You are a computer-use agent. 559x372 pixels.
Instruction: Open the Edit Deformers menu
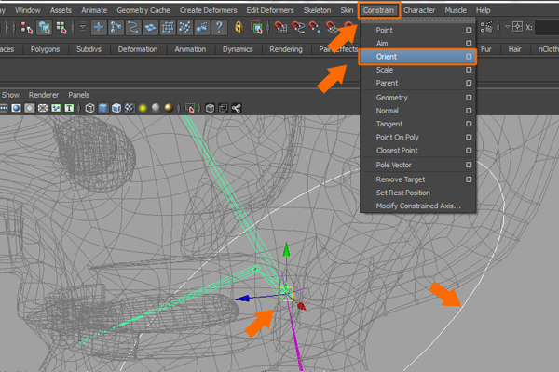click(x=270, y=10)
